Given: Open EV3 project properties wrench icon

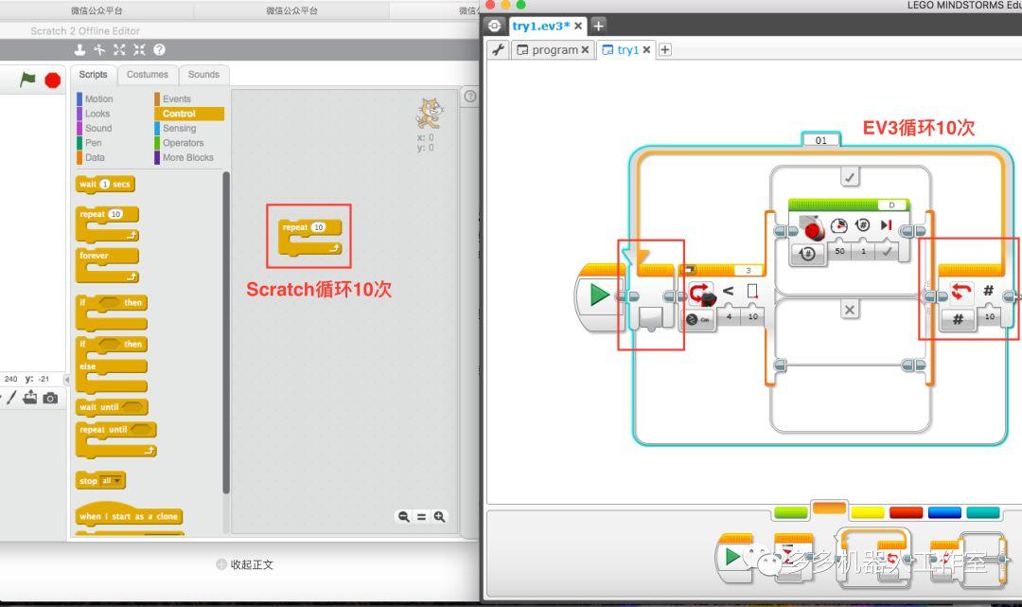Looking at the screenshot, I should point(499,49).
